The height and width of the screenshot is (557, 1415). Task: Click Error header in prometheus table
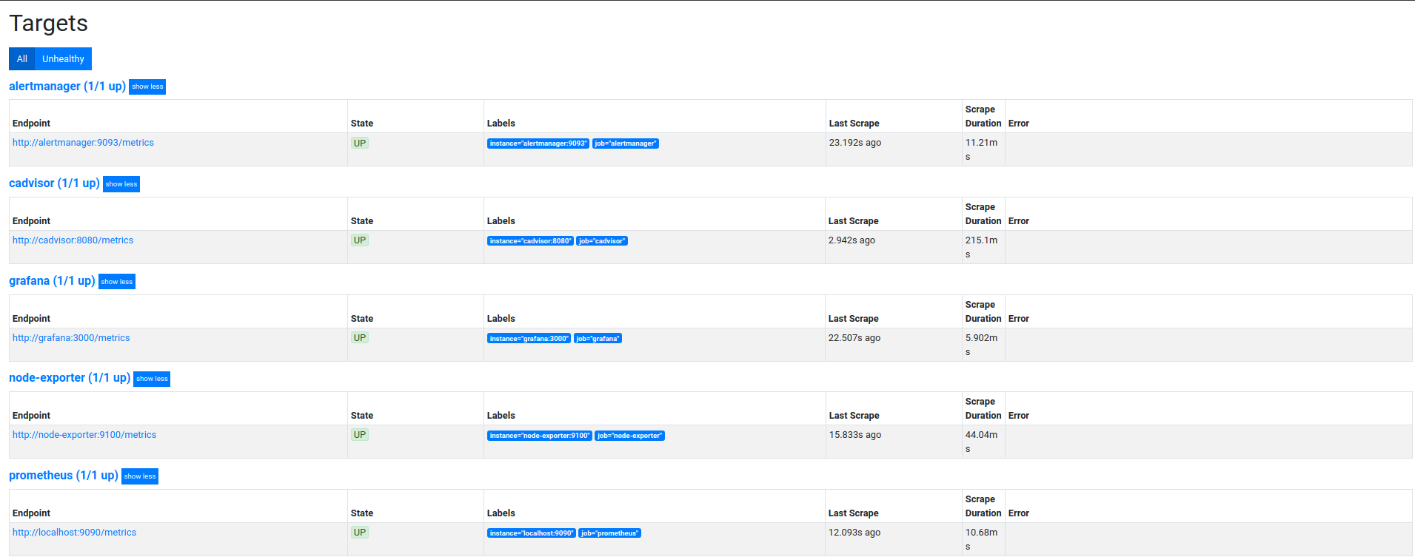[x=1019, y=513]
